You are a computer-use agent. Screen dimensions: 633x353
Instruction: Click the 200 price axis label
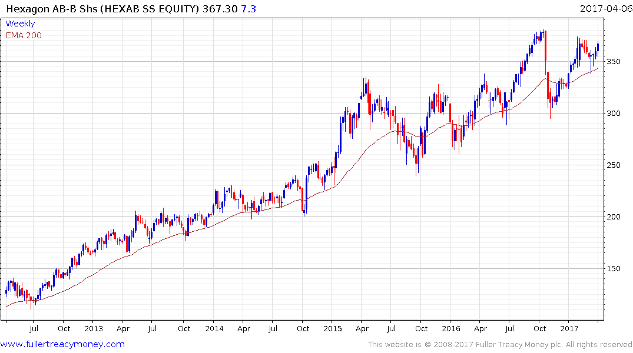614,217
